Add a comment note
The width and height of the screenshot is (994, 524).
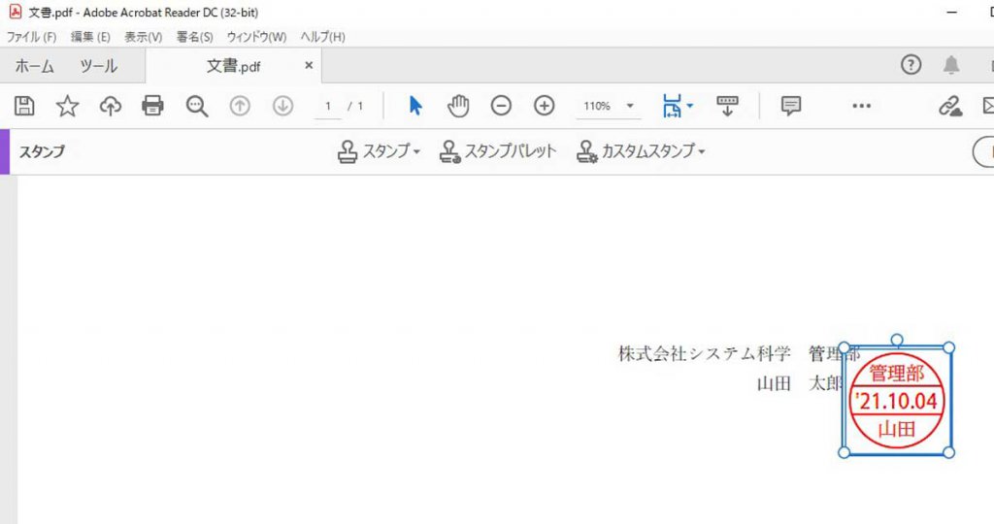(790, 106)
